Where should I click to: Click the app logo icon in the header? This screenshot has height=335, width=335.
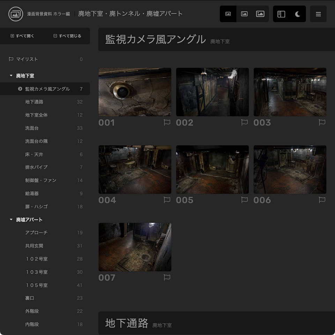[x=15, y=14]
